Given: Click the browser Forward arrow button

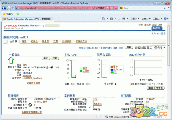Looking at the screenshot, I should (x=9, y=8).
